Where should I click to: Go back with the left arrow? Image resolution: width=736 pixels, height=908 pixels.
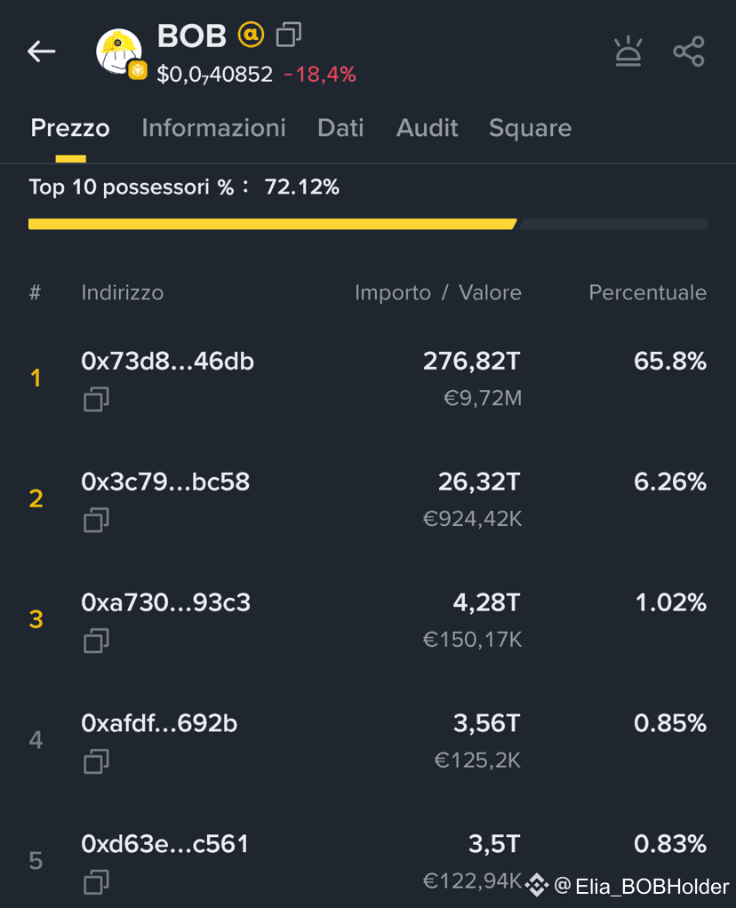coord(41,52)
